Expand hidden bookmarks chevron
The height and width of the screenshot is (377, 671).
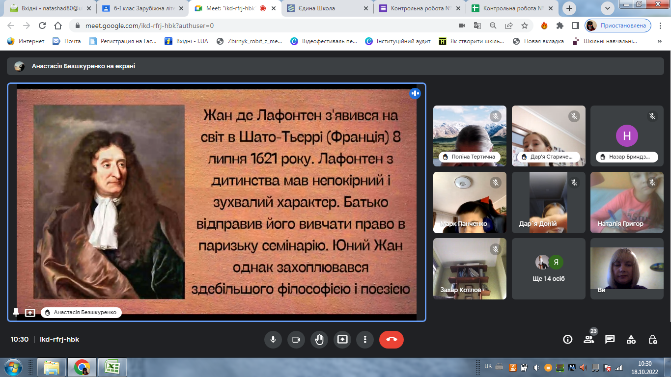(660, 41)
